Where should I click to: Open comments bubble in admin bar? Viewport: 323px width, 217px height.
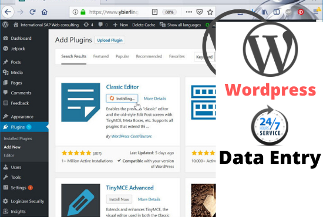click(x=103, y=25)
